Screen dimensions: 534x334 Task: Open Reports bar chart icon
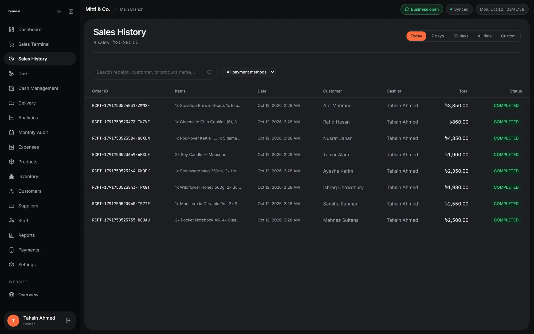11,235
